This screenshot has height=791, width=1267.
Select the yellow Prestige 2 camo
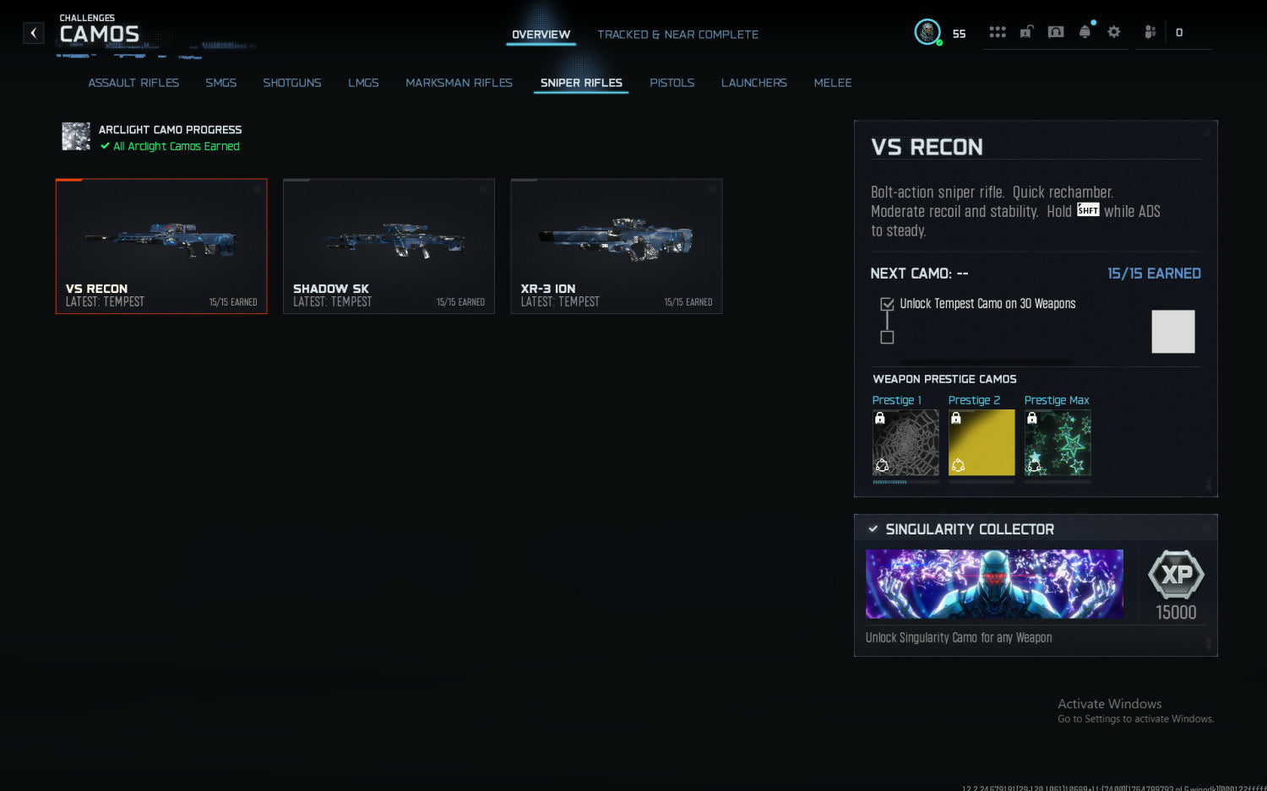[982, 443]
